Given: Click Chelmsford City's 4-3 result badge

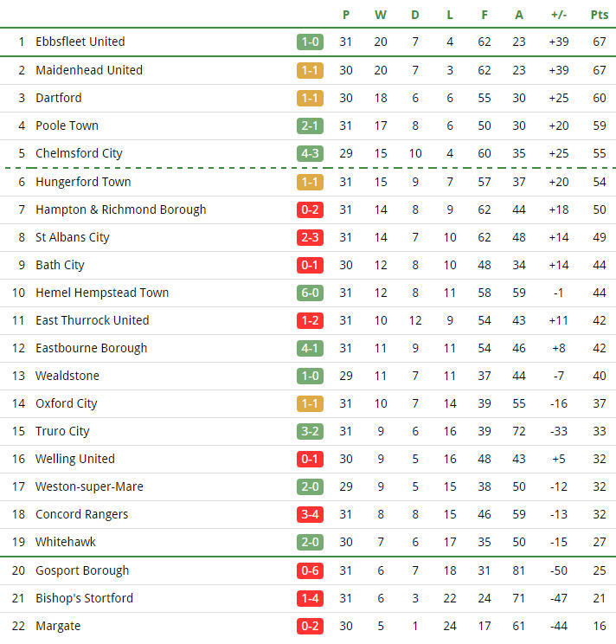Looking at the screenshot, I should click(310, 153).
